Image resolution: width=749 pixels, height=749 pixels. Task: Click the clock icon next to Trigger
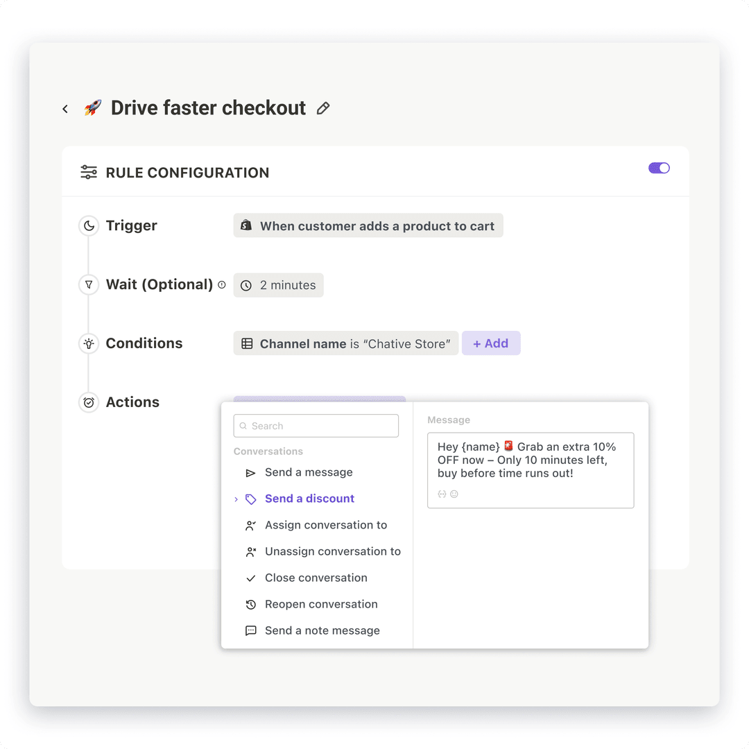89,225
